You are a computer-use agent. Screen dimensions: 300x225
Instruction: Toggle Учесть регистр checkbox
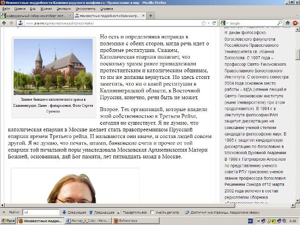pyautogui.click(x=152, y=212)
